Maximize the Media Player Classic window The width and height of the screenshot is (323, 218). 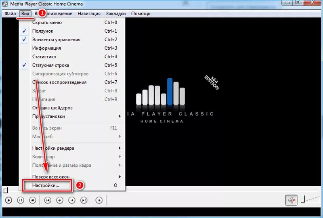tap(298, 2)
